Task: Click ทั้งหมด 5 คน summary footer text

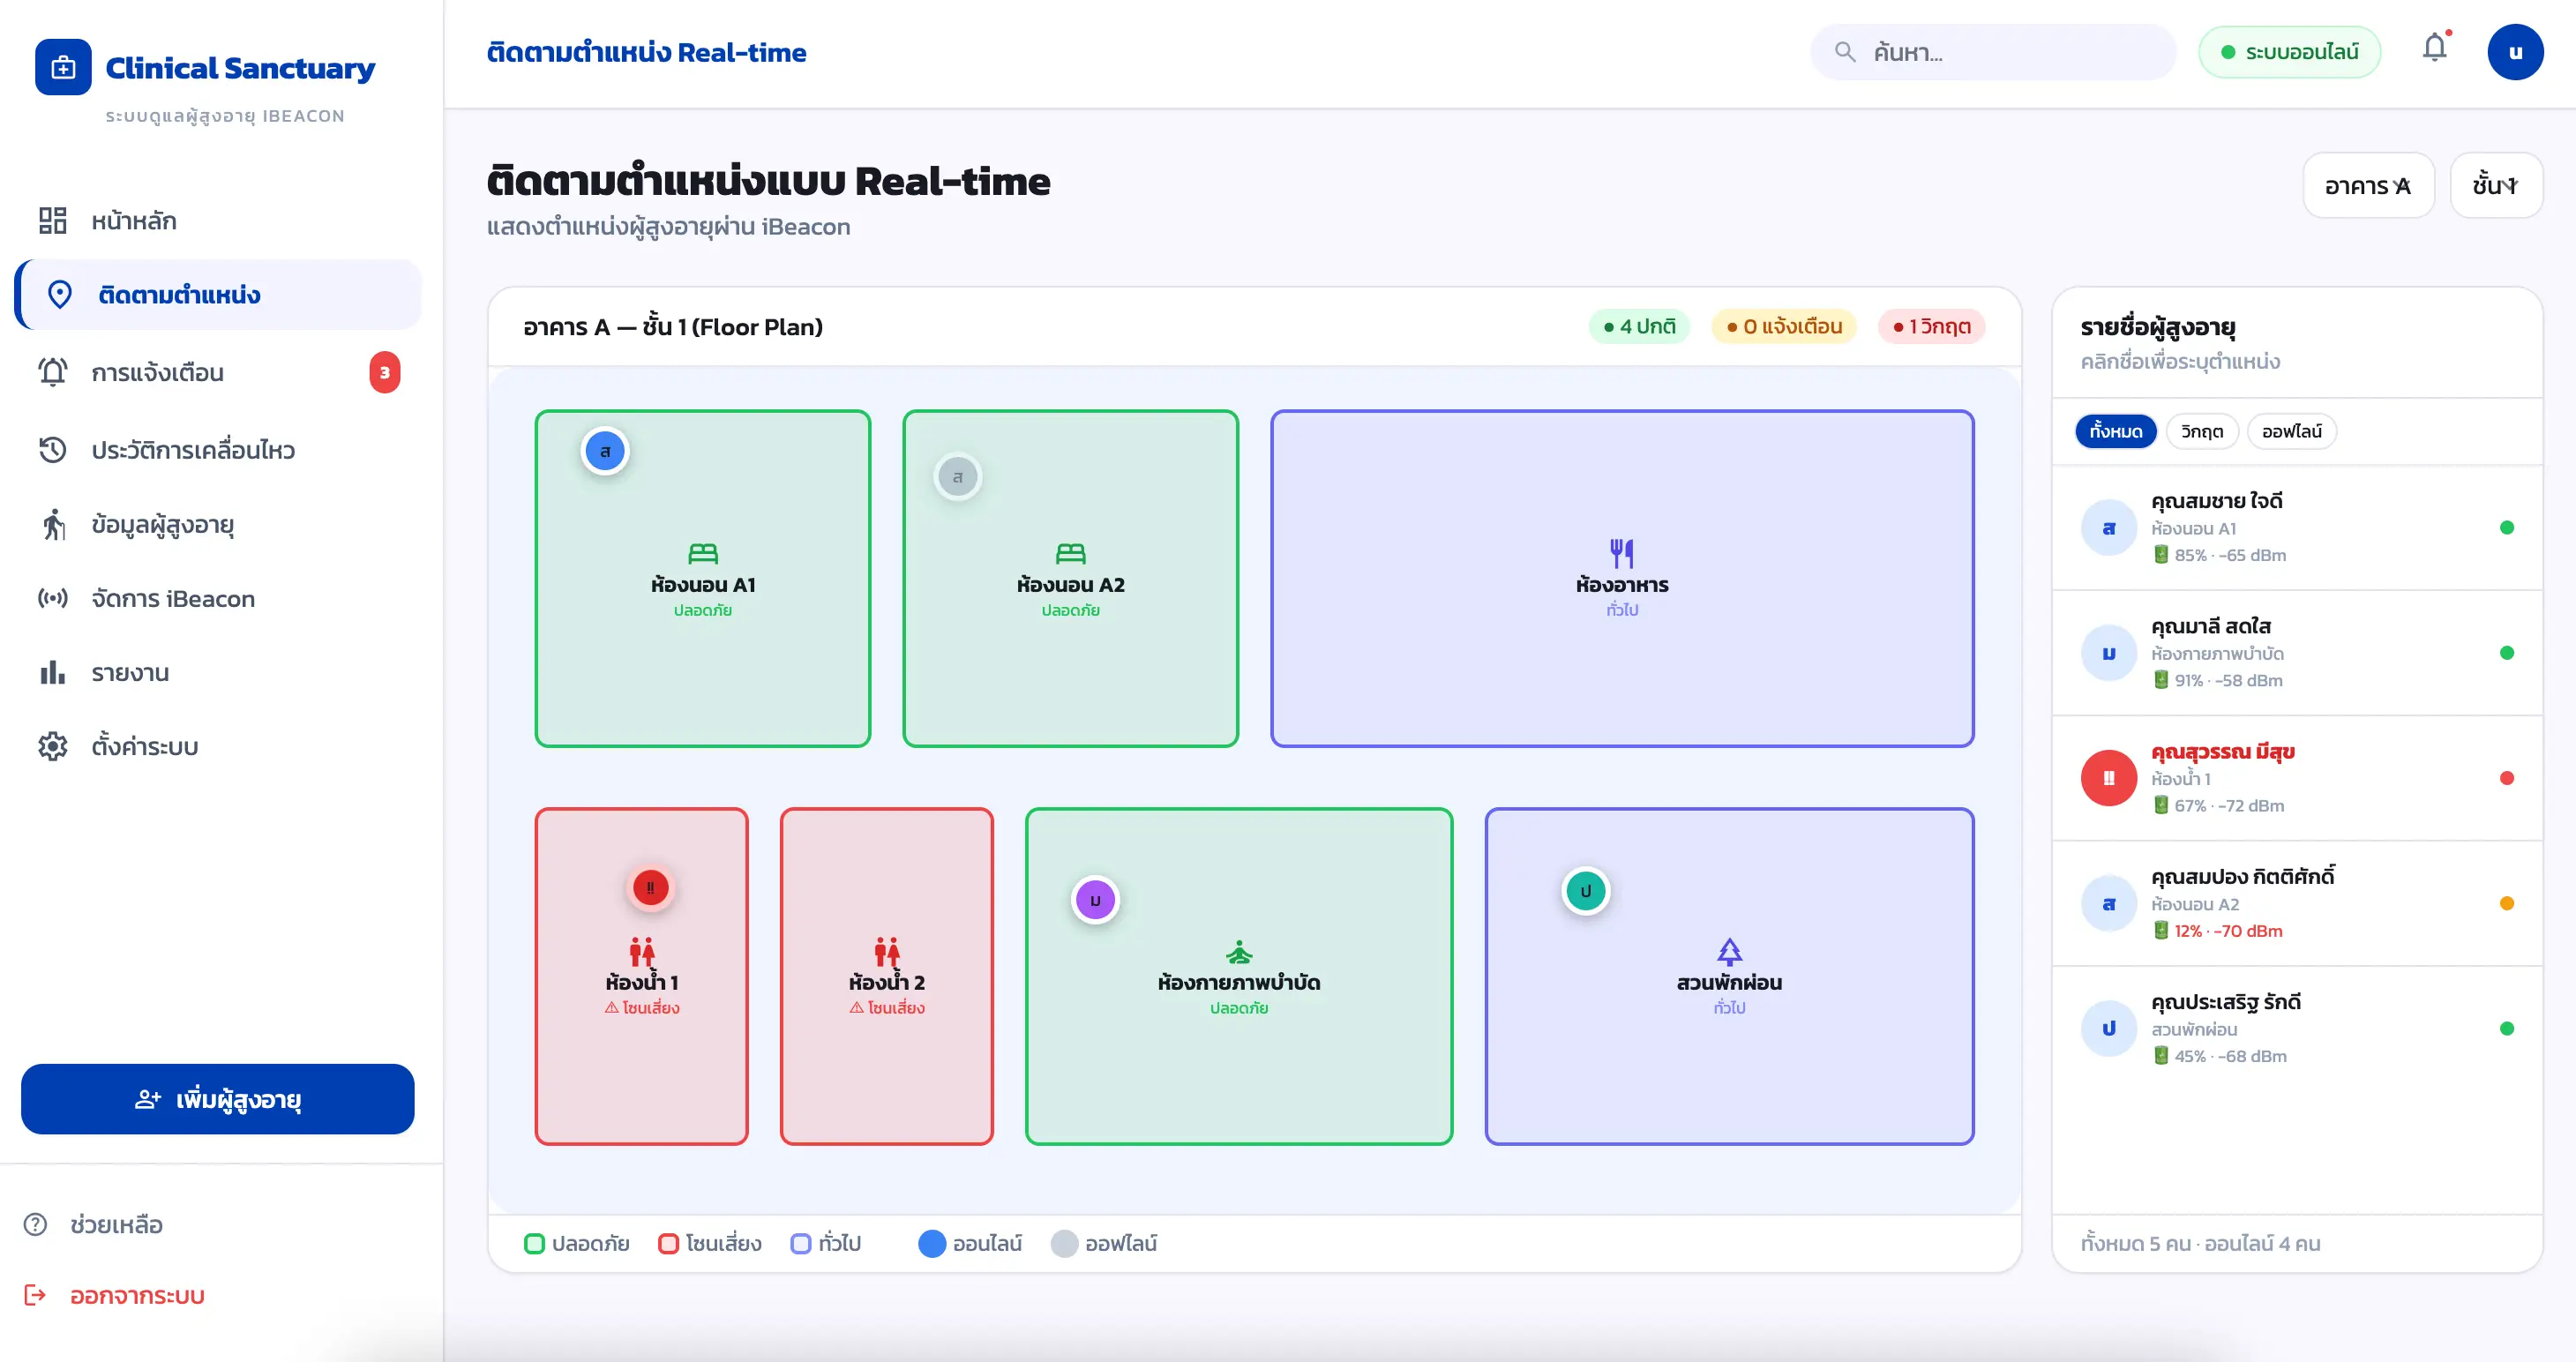Action: 2200,1243
